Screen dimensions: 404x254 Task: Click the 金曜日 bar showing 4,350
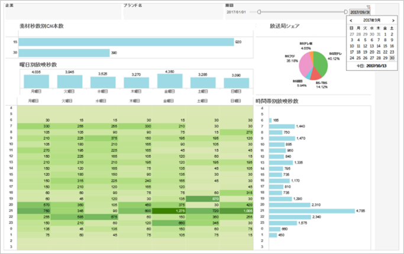pos(170,82)
